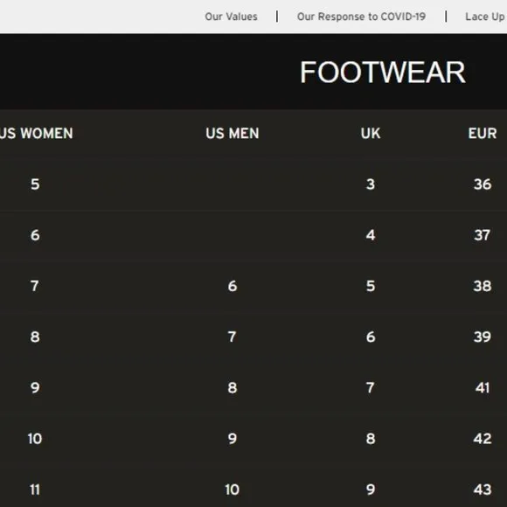Image resolution: width=507 pixels, height=507 pixels.
Task: Click the FOOTWEAR heading
Action: coord(383,73)
